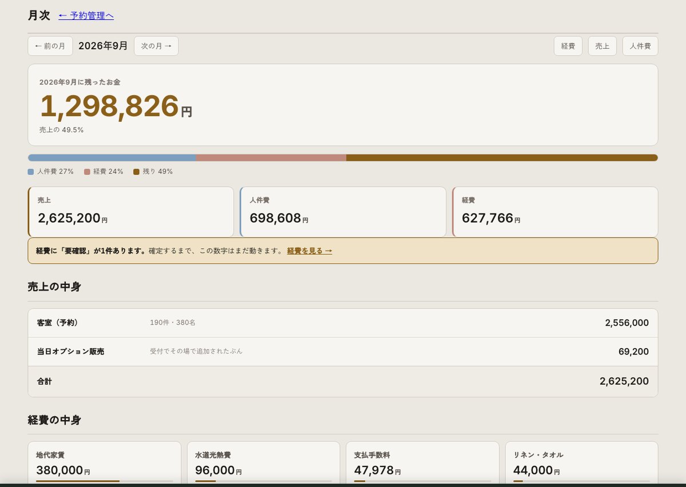This screenshot has height=487, width=686.
Task: Click the brown 残り segment of the breakdown bar
Action: (x=502, y=158)
